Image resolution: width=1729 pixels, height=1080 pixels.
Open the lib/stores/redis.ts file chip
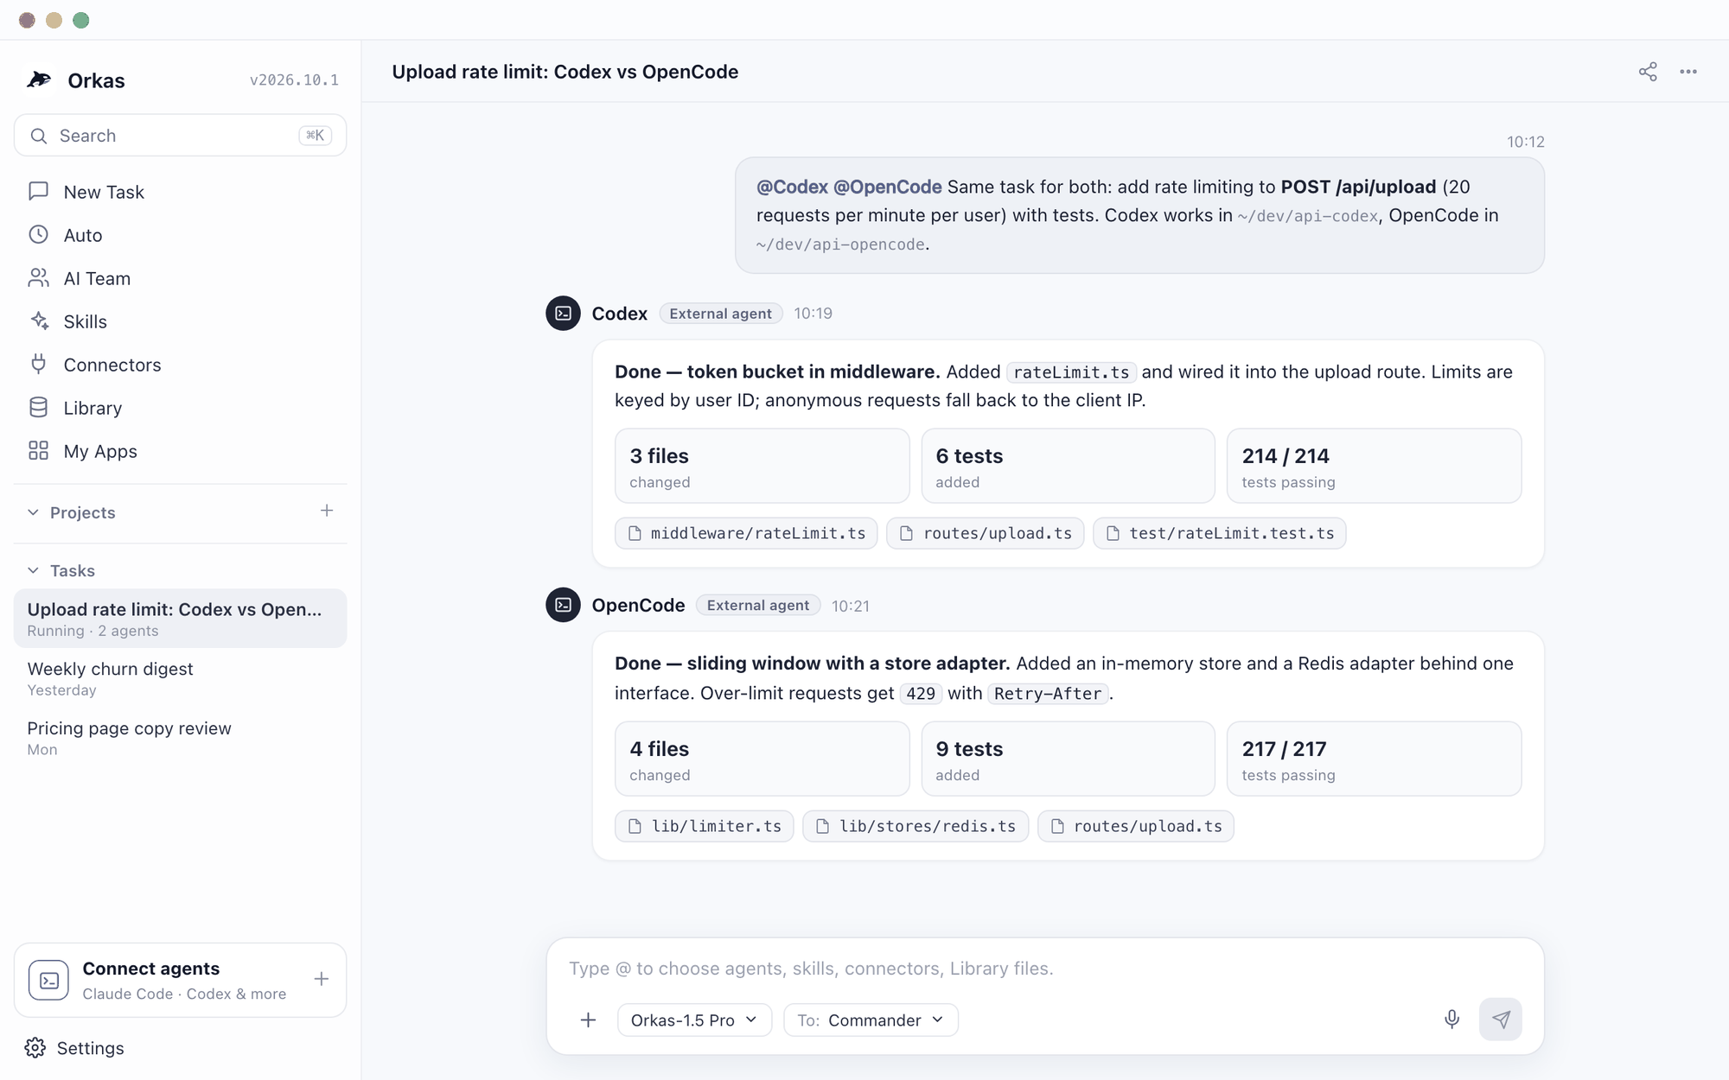coord(916,826)
